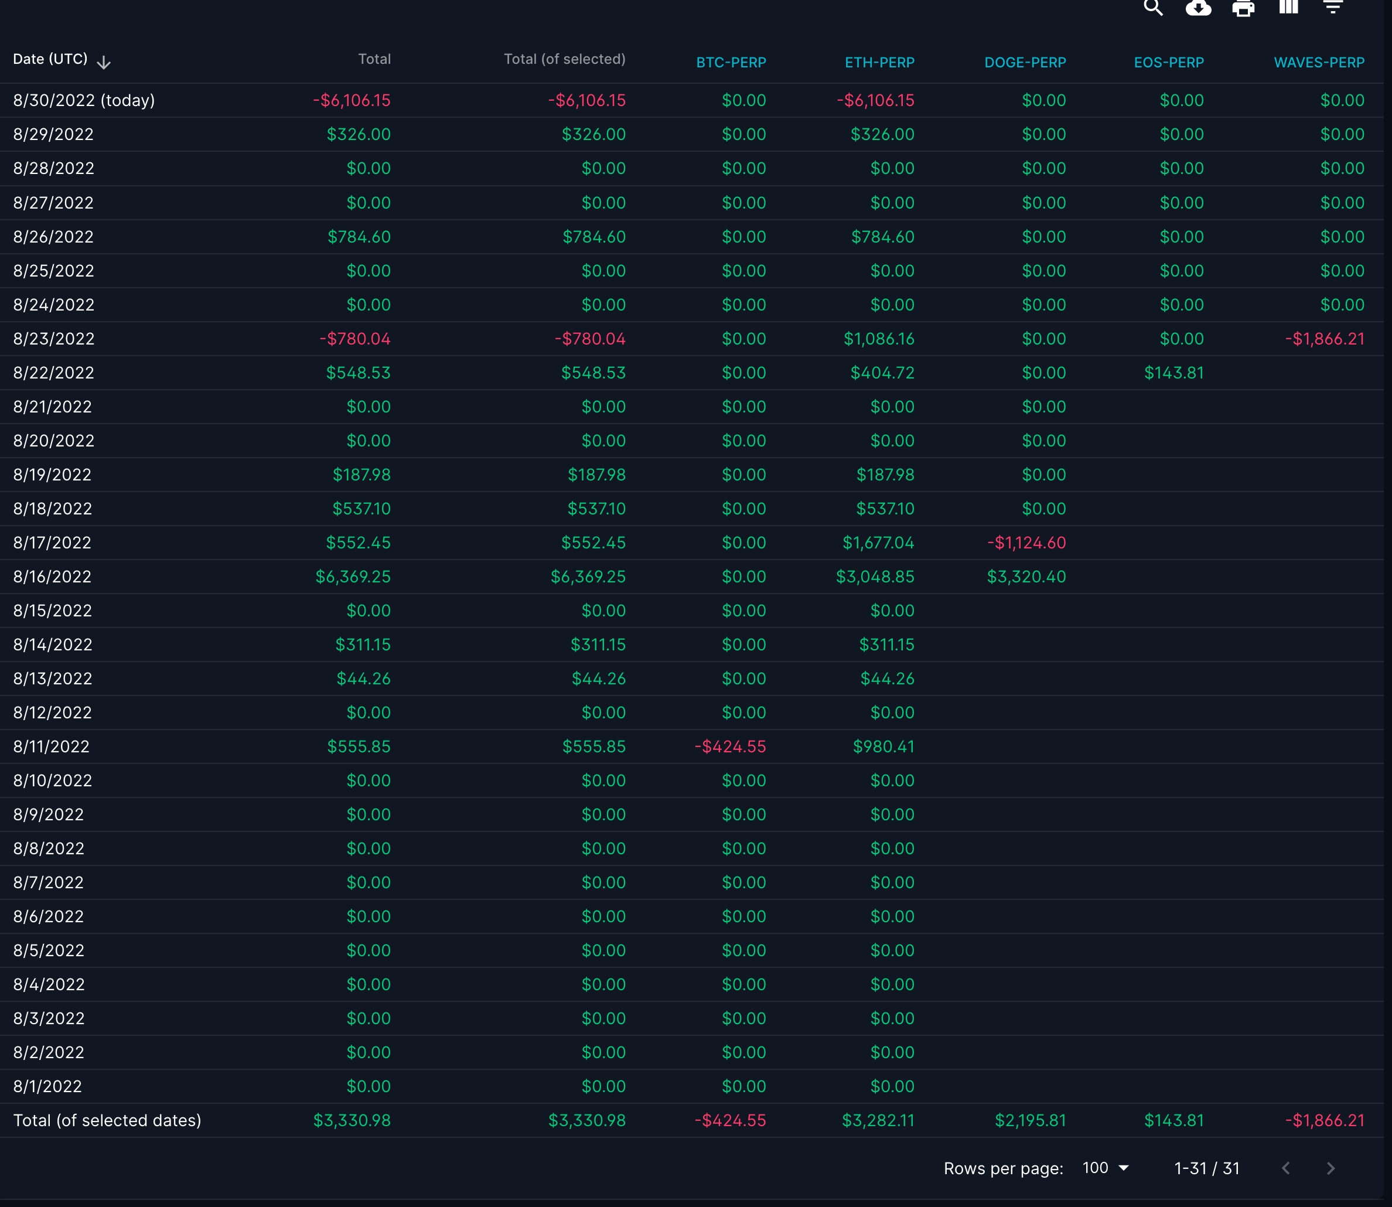
Task: Open the filter table icon
Action: click(x=1333, y=8)
